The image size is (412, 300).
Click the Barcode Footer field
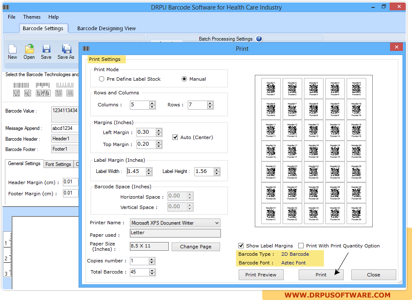(x=65, y=149)
